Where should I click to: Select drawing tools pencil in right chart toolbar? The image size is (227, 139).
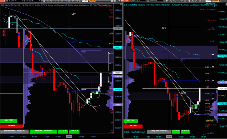(171, 1)
